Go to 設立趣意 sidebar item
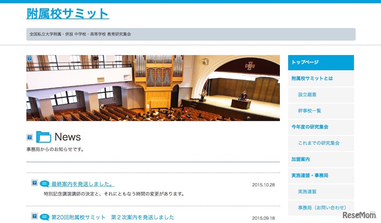The width and height of the screenshot is (381, 223). 307,94
